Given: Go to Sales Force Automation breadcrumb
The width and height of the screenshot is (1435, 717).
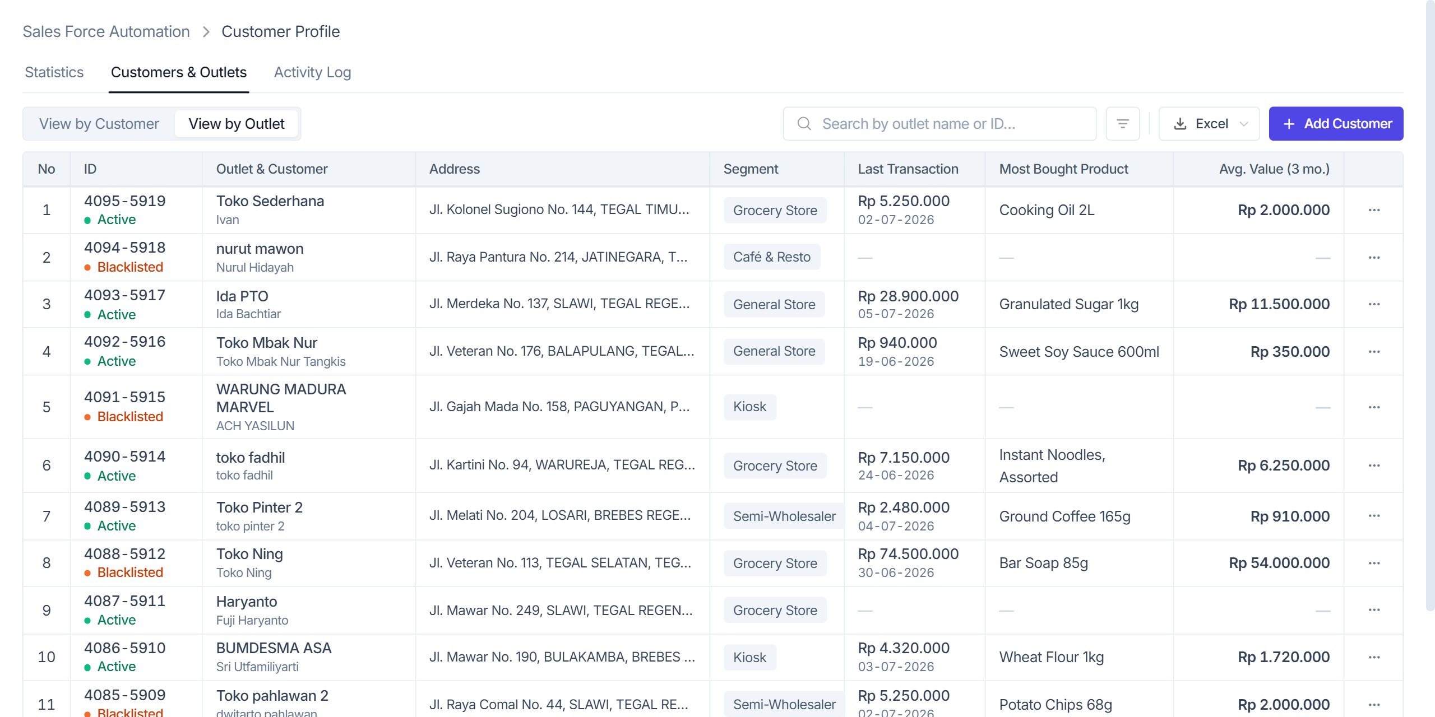Looking at the screenshot, I should click(x=107, y=31).
